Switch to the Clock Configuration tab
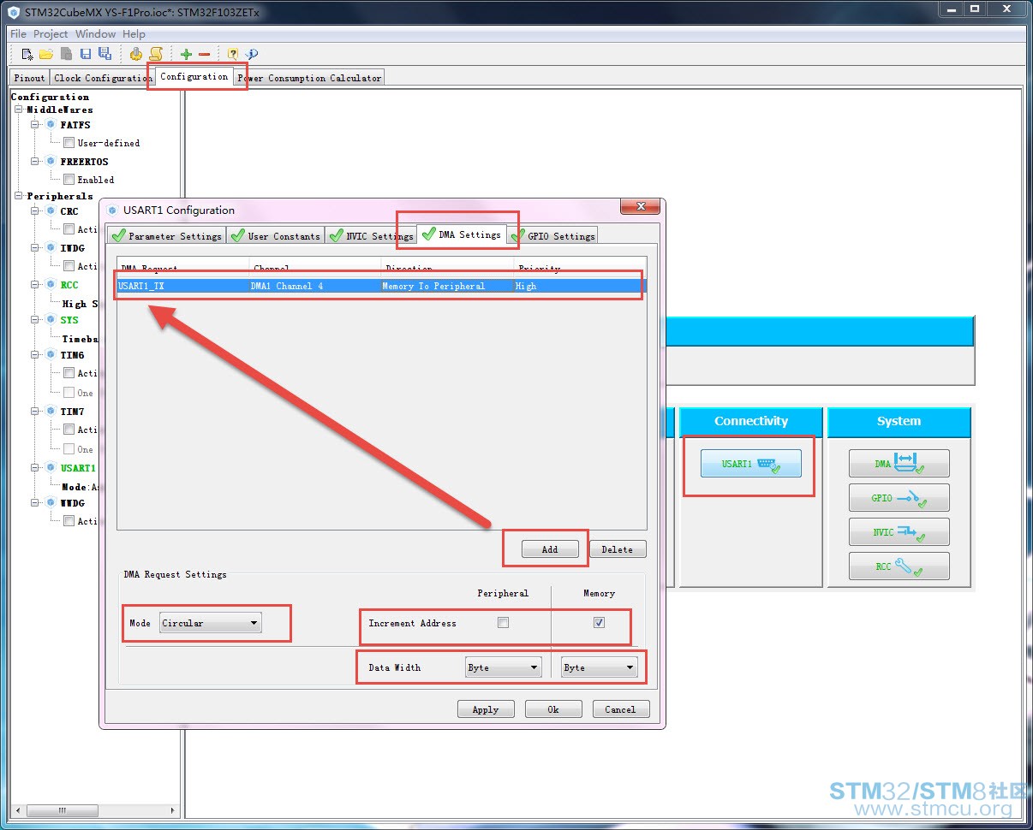 pos(102,78)
